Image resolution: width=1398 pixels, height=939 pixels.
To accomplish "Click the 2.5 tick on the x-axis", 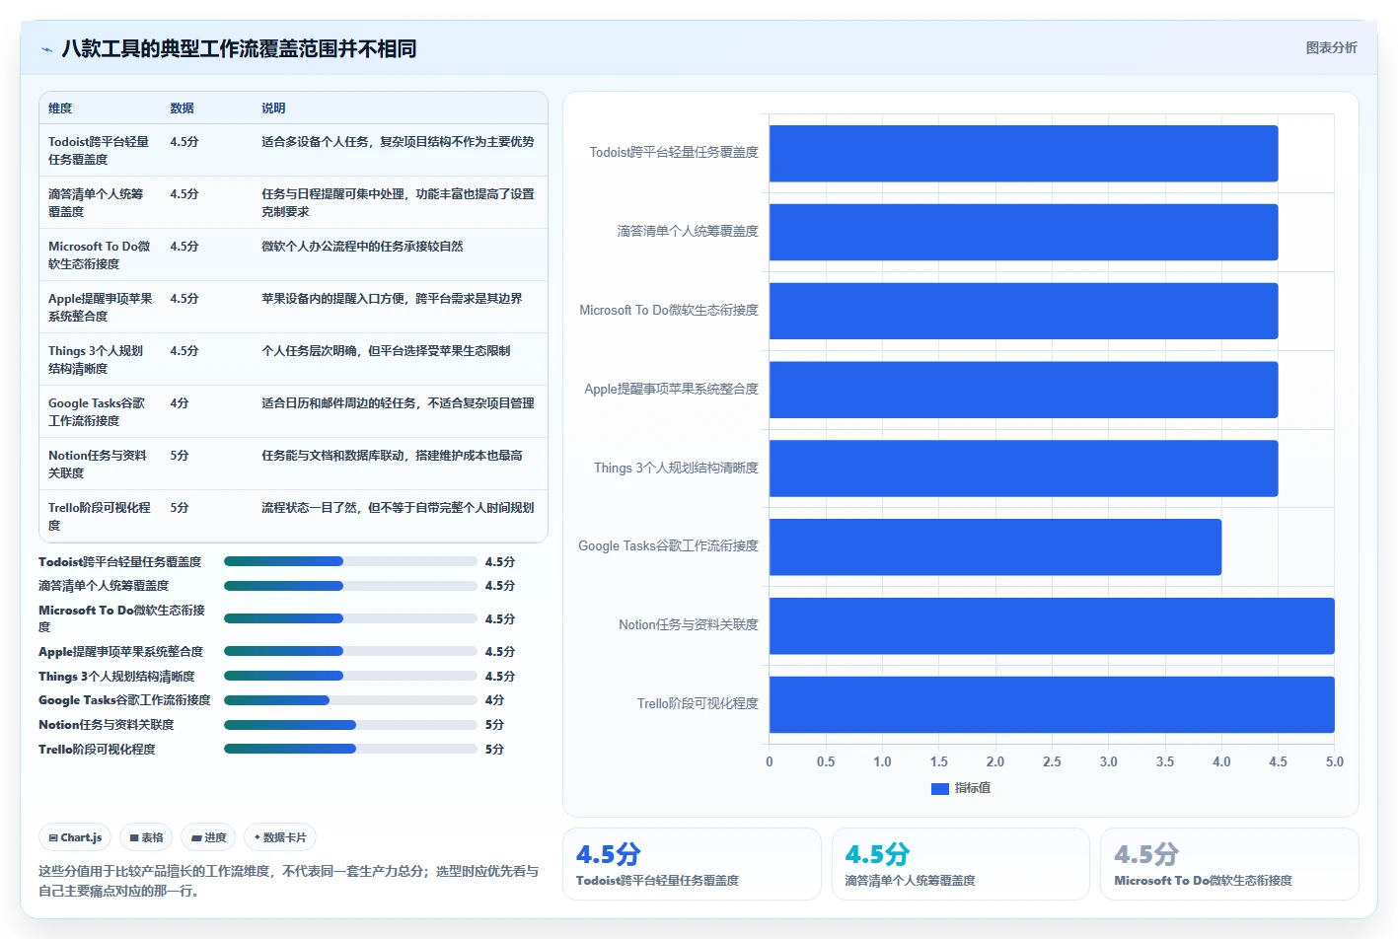I will pyautogui.click(x=1052, y=762).
